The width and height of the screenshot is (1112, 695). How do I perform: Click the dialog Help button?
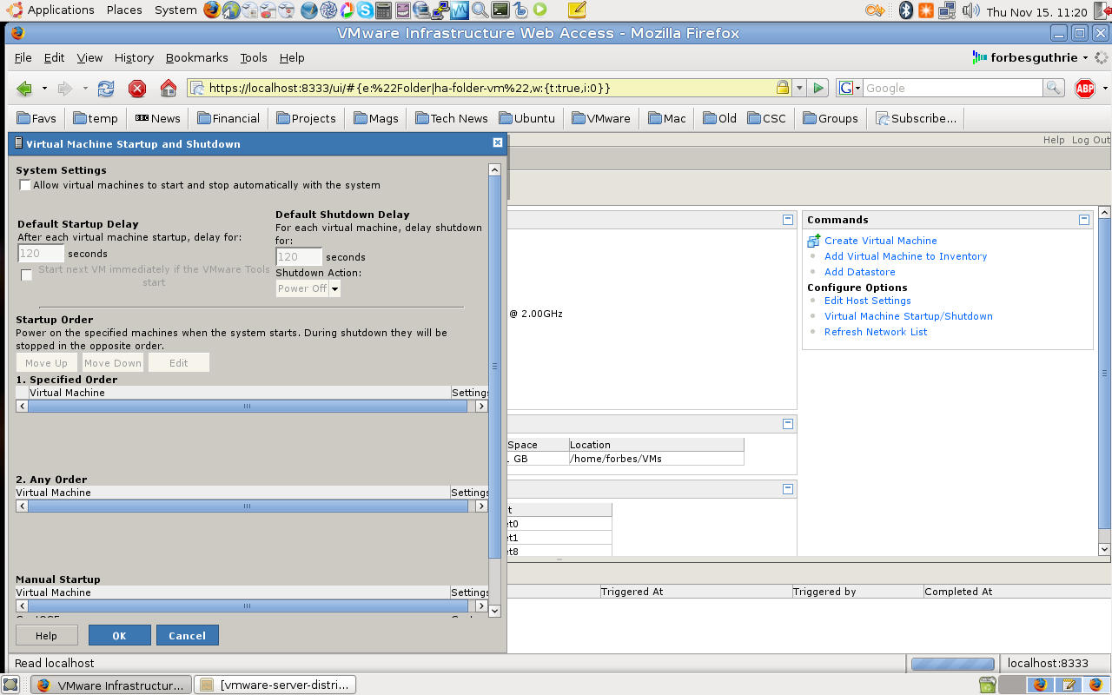point(47,636)
